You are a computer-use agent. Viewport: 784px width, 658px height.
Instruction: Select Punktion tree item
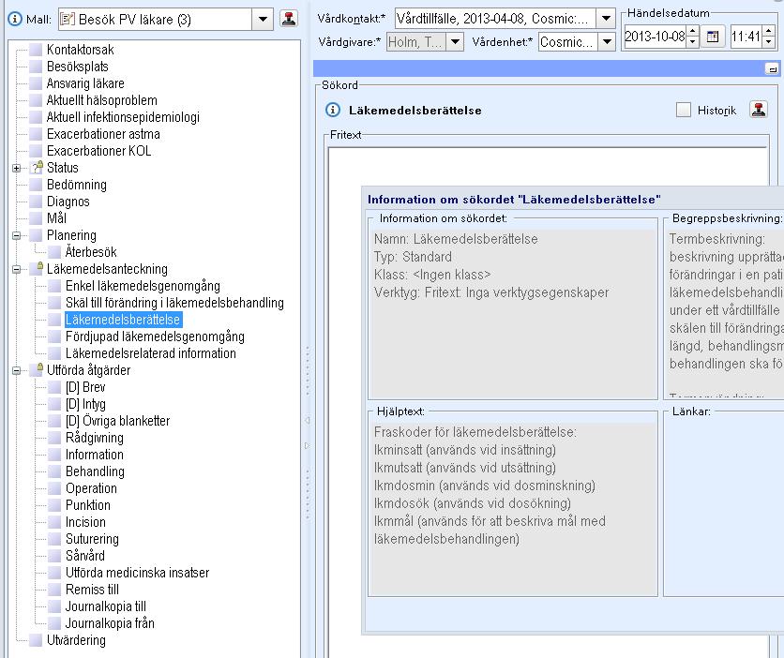coord(88,505)
